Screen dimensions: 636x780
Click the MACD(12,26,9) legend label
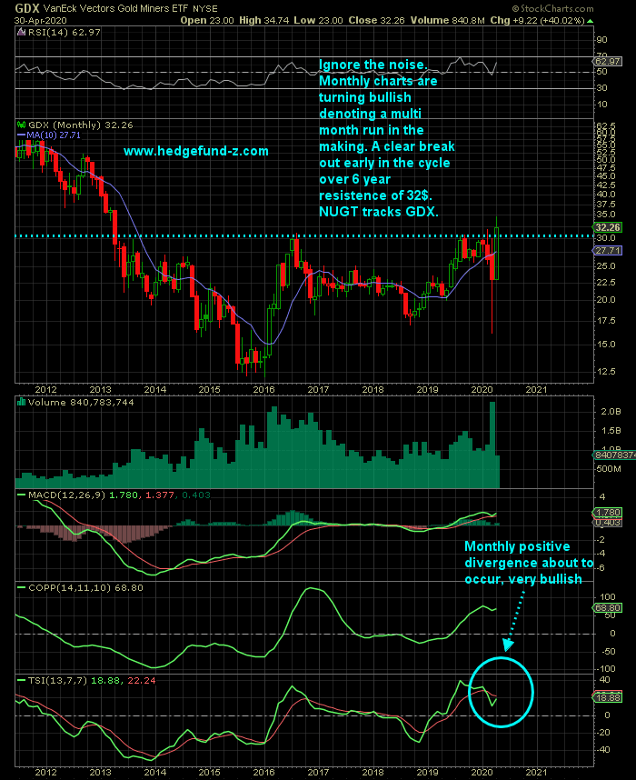[x=66, y=495]
